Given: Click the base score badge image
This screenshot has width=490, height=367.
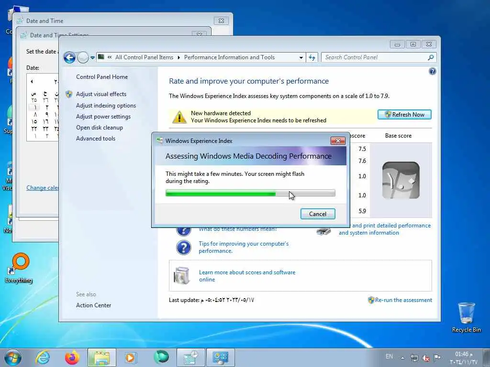Looking at the screenshot, I should (x=401, y=180).
